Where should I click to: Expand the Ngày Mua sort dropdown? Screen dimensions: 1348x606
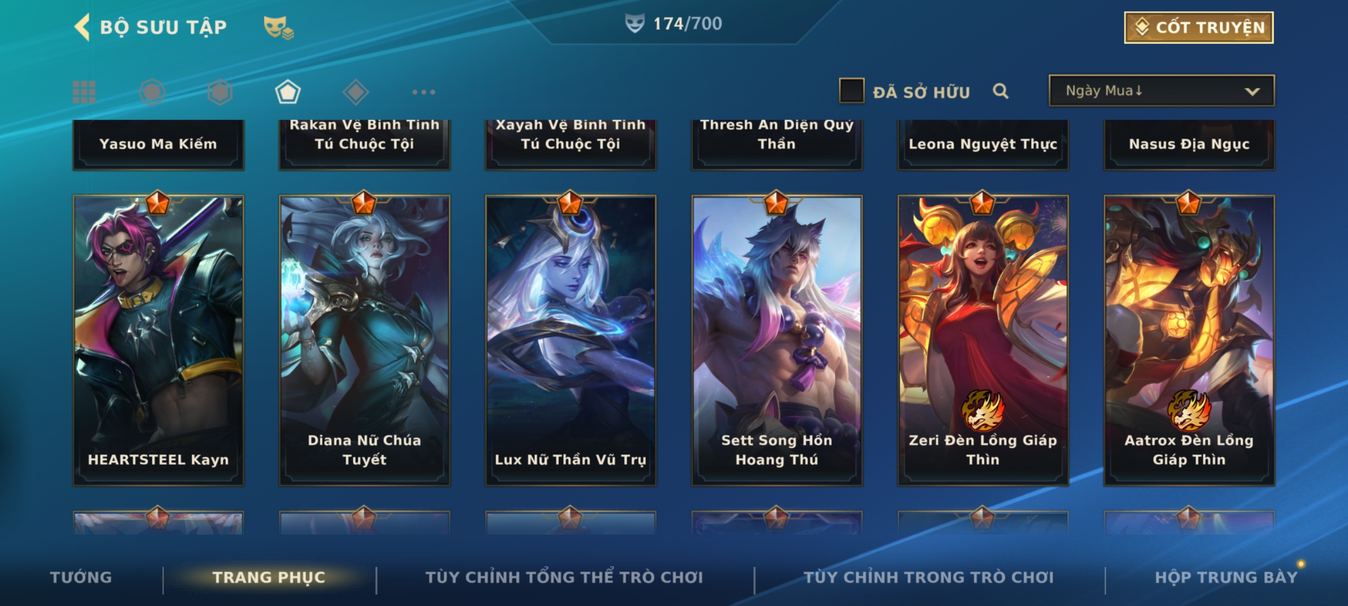click(1162, 91)
